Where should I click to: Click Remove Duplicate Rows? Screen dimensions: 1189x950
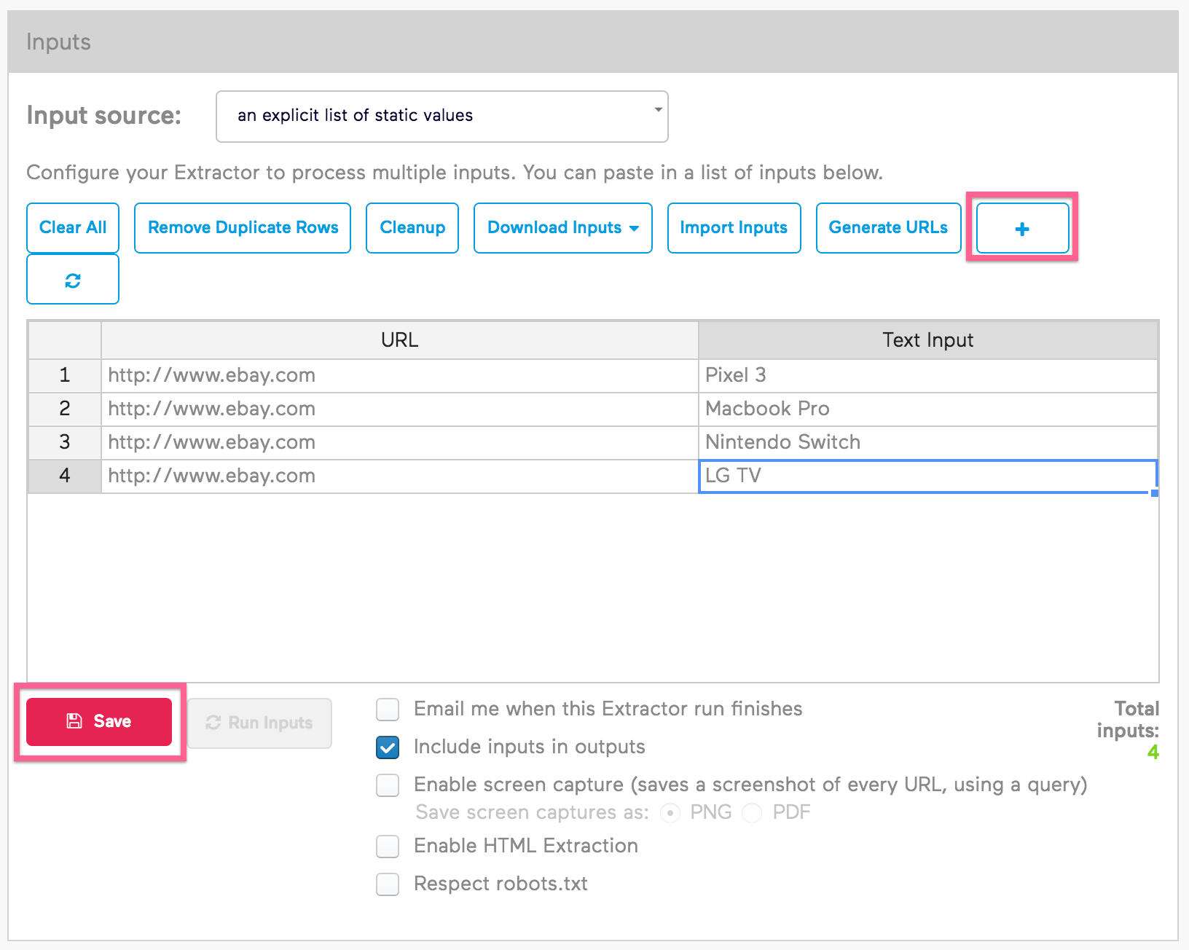242,228
